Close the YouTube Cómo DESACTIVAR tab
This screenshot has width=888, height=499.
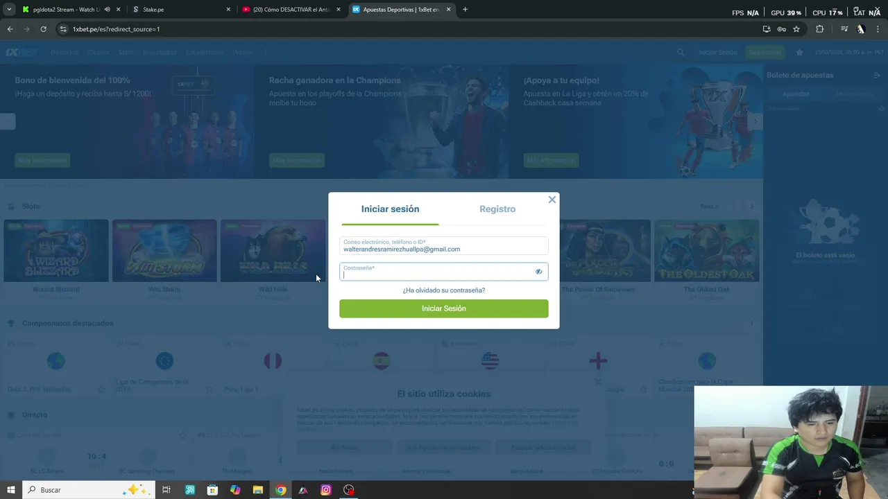pos(339,10)
